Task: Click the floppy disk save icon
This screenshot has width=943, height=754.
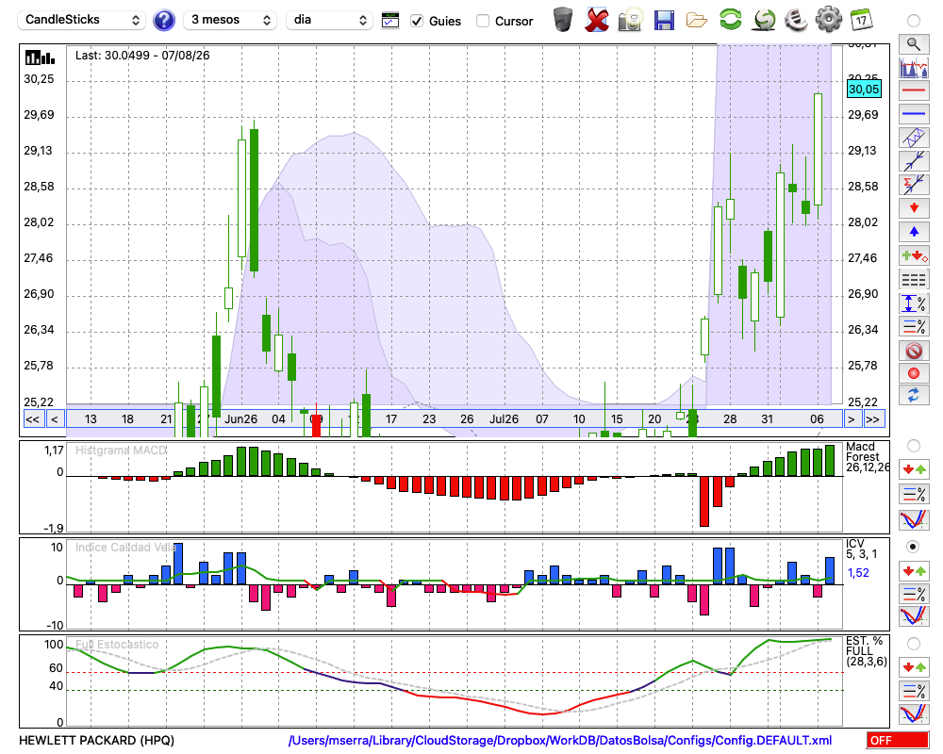Action: click(664, 21)
